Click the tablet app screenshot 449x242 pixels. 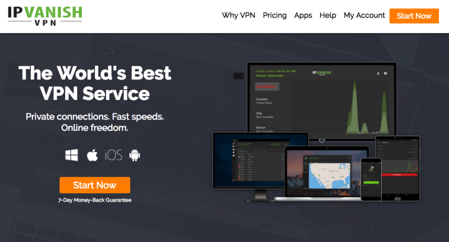pos(397,168)
